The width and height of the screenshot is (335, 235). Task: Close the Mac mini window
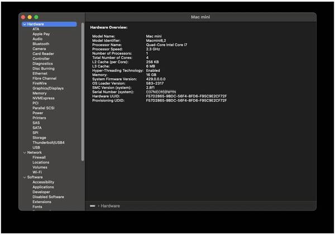23,17
